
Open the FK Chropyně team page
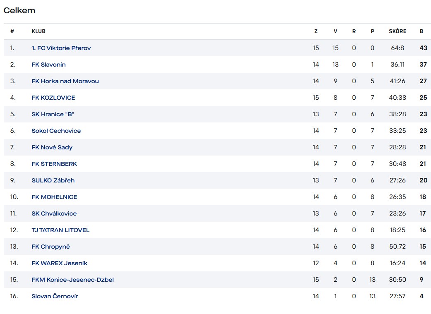pos(51,247)
